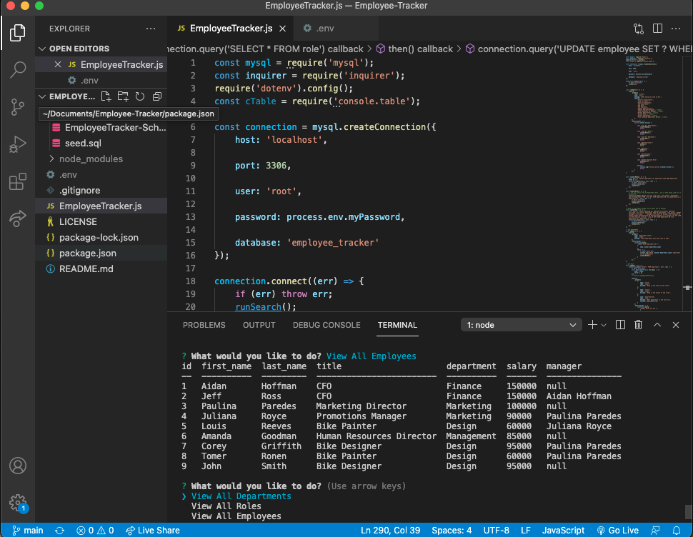Open the Run and Debug view
Screen dimensions: 693x537
pos(17,144)
